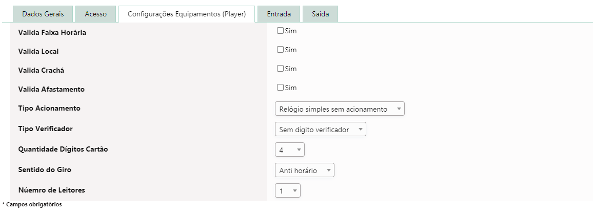Expand the Sentido do Giro dropdown
The height and width of the screenshot is (213, 593).
point(304,171)
